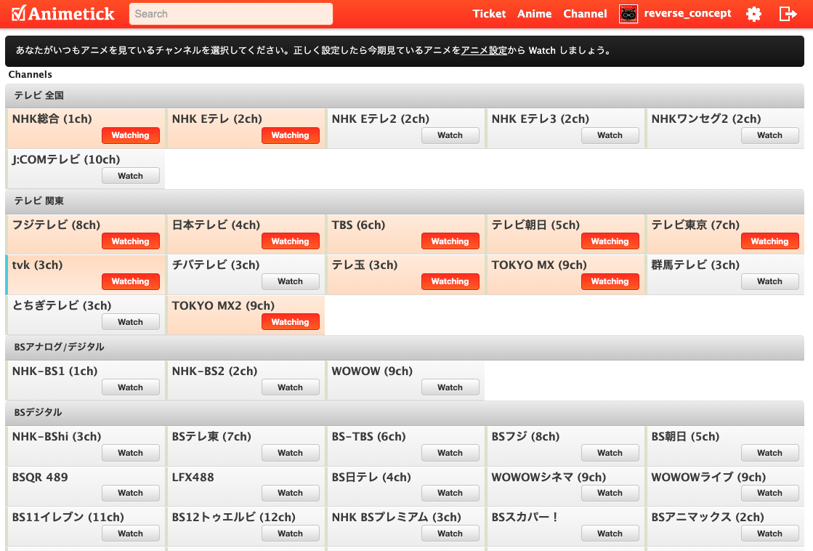Screen dimensions: 813x551
Task: Watch NHK BSプレミアム (3ch)
Action: point(450,534)
